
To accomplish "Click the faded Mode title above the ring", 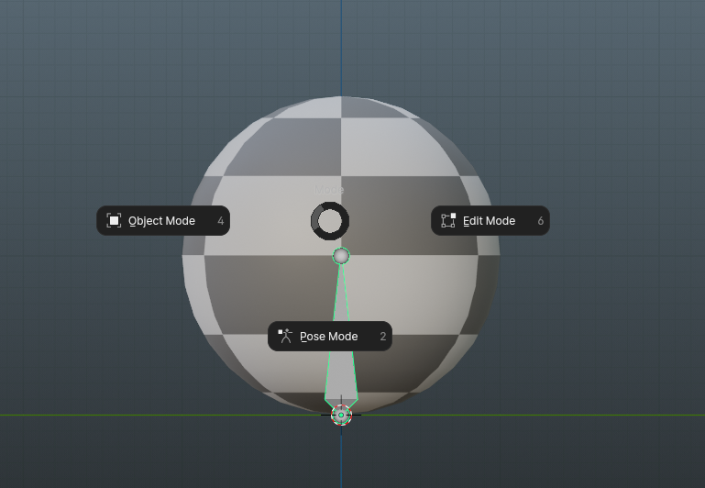I will [x=329, y=189].
